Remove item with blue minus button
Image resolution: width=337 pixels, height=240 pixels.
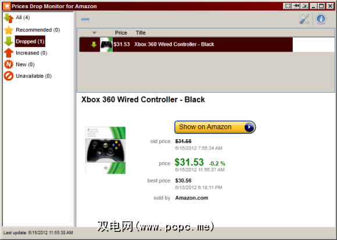(x=85, y=19)
